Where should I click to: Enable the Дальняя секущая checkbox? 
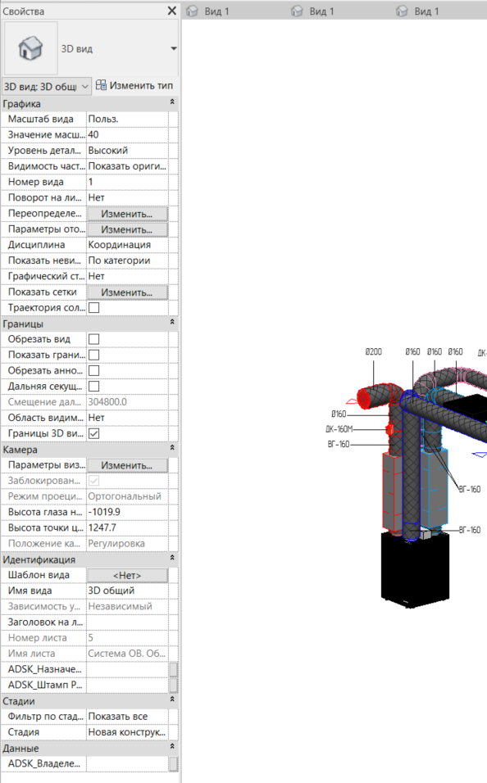point(93,387)
